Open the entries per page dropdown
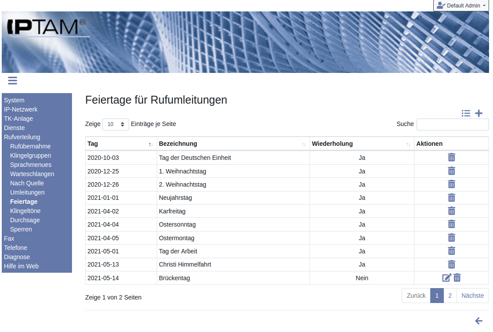Screen dimensions: 493x332 click(115, 124)
